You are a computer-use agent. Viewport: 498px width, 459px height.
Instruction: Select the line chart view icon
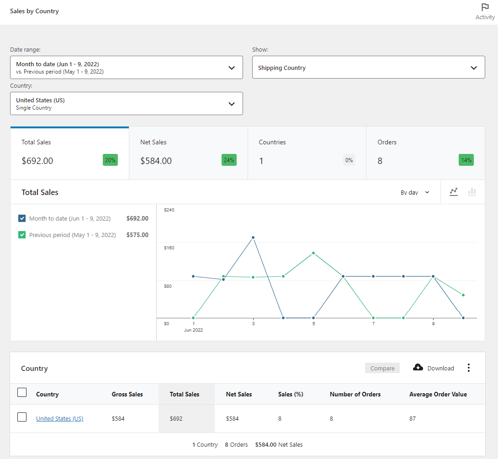pos(454,192)
